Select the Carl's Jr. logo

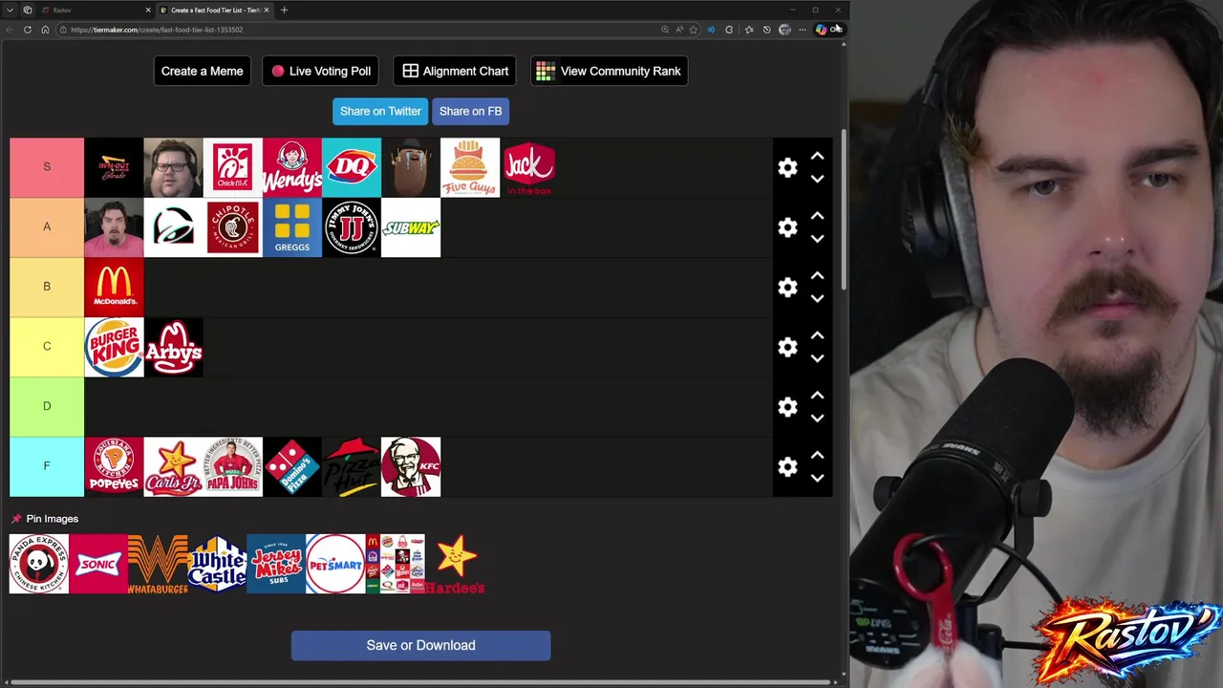(x=174, y=466)
